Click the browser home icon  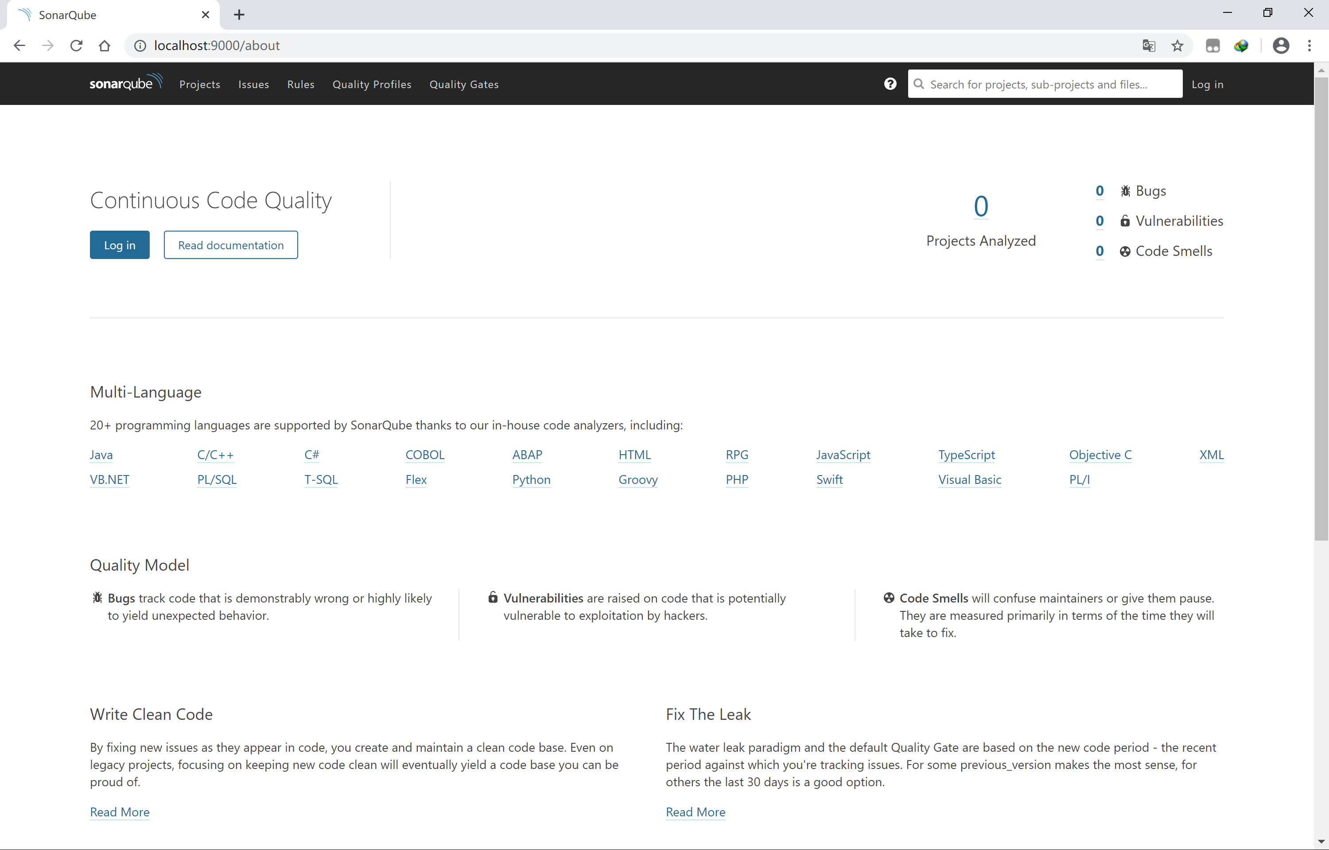(105, 45)
